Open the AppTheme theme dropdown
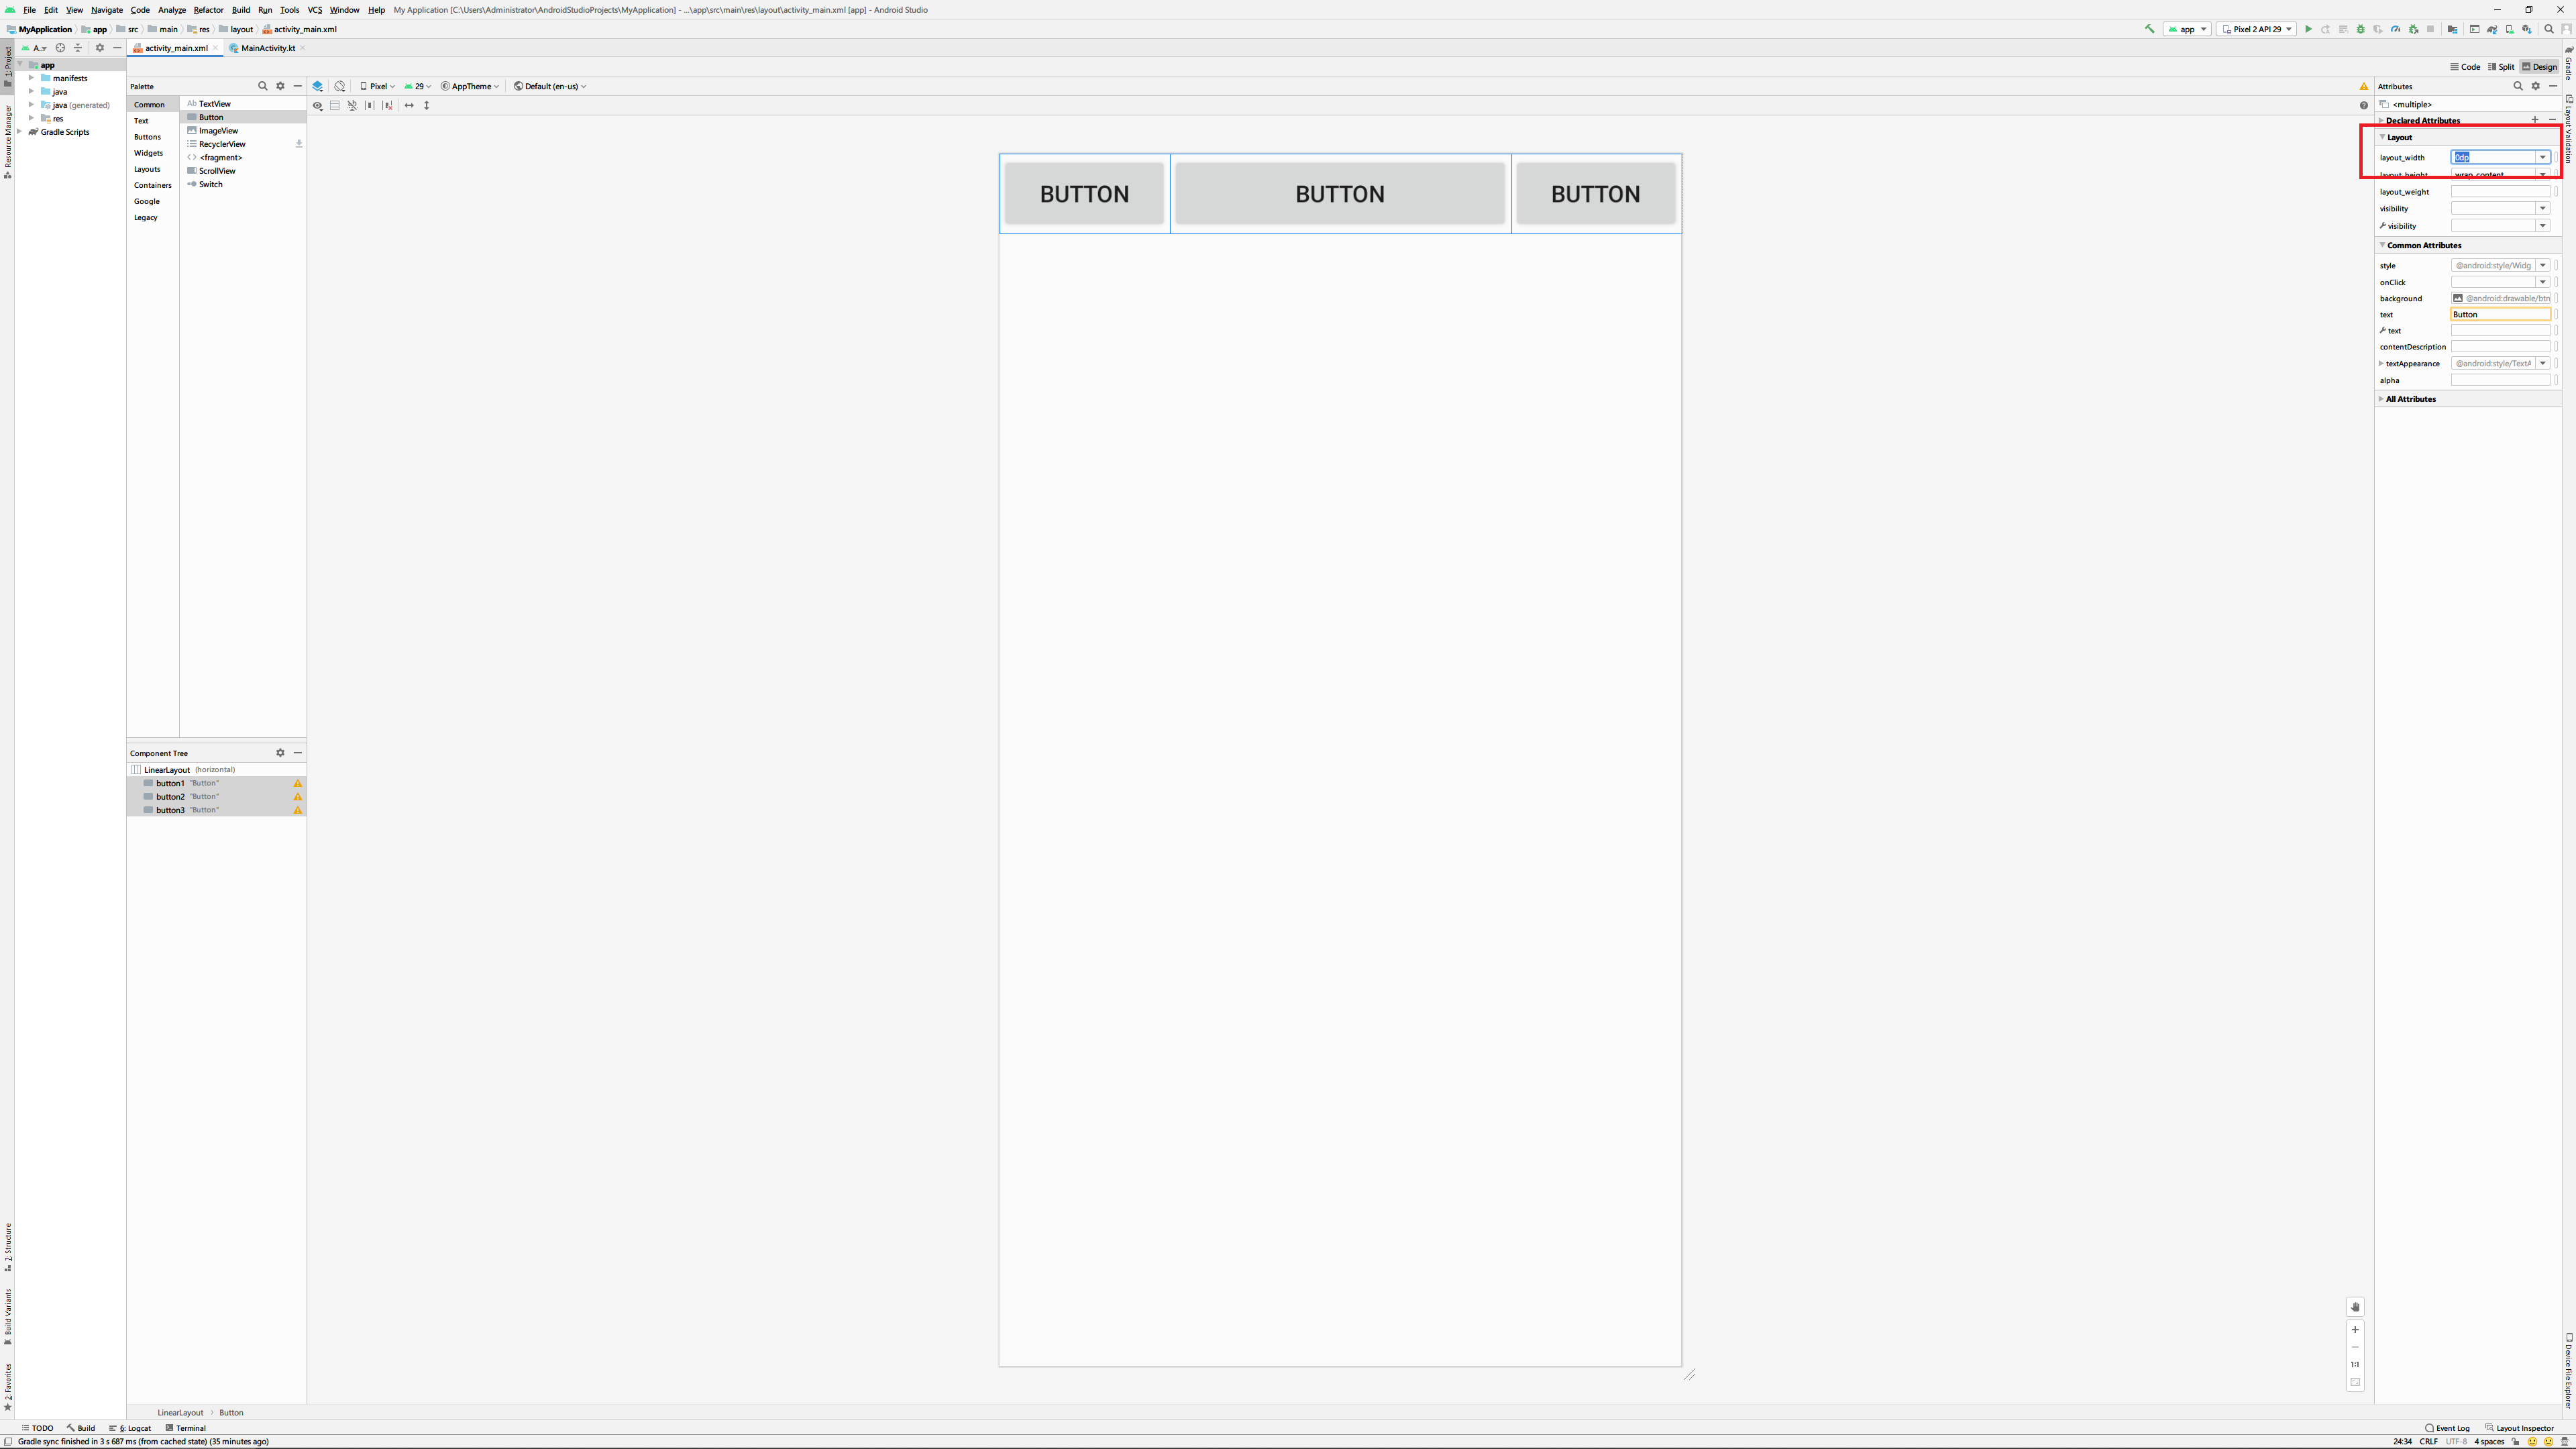The height and width of the screenshot is (1449, 2576). pyautogui.click(x=470, y=86)
